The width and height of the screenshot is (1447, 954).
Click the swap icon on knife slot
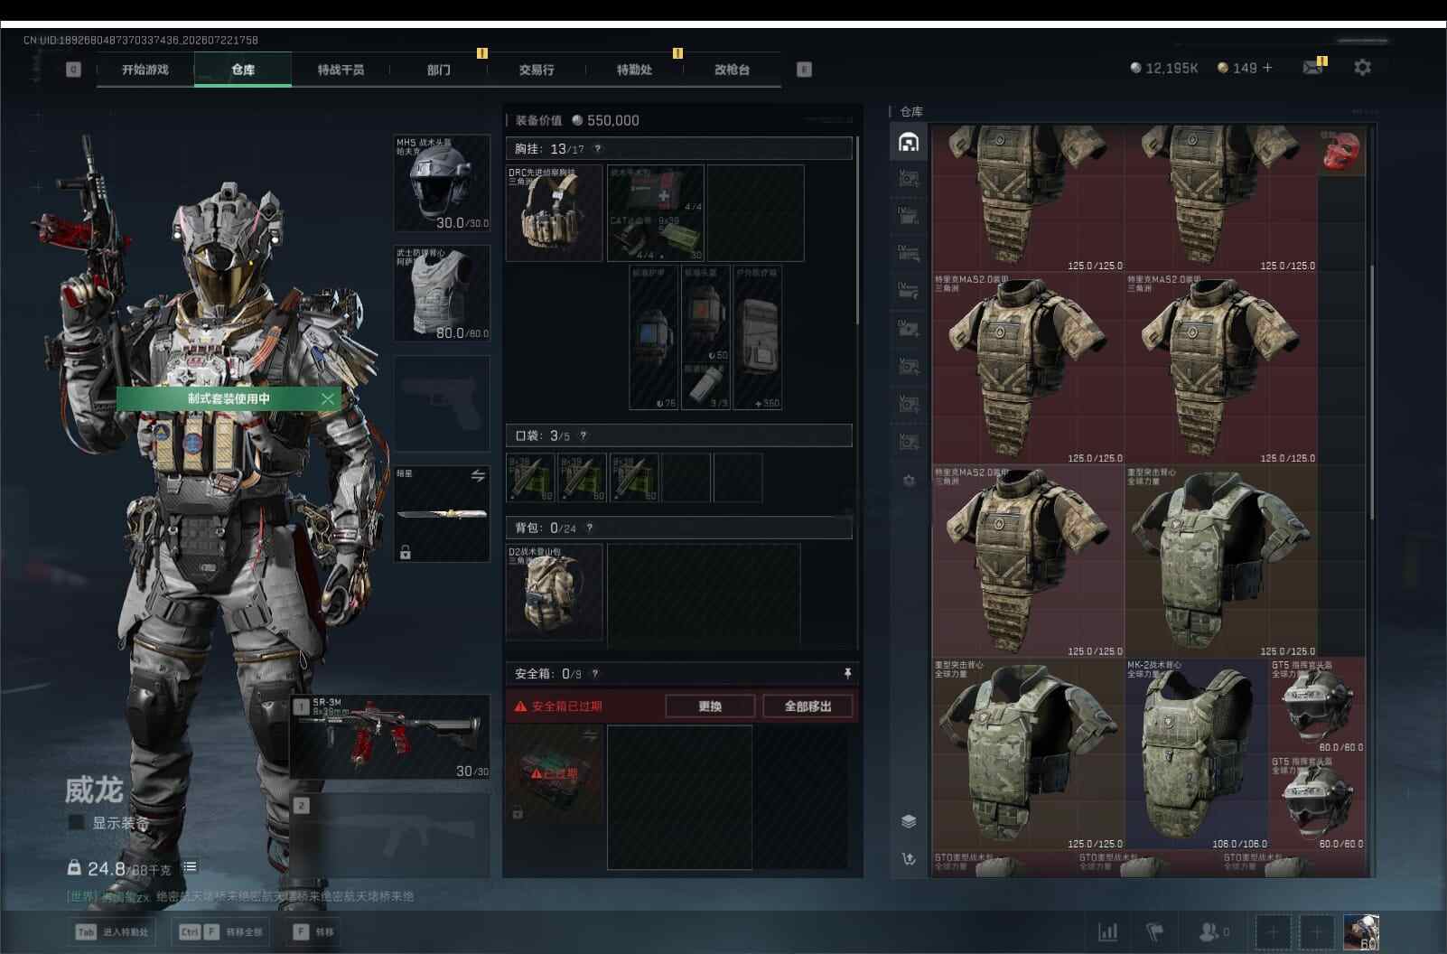click(478, 475)
